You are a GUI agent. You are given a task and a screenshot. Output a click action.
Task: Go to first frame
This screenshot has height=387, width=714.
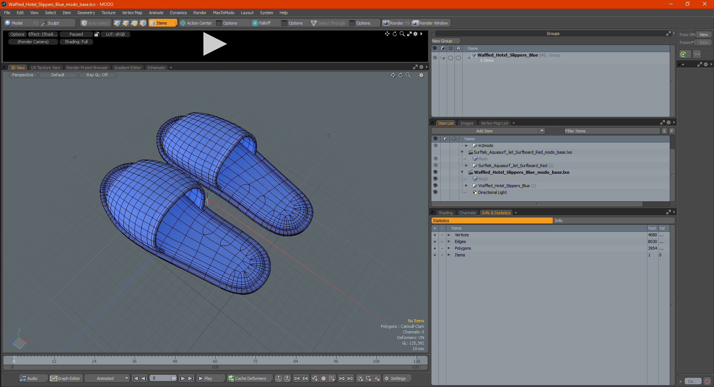pos(135,378)
